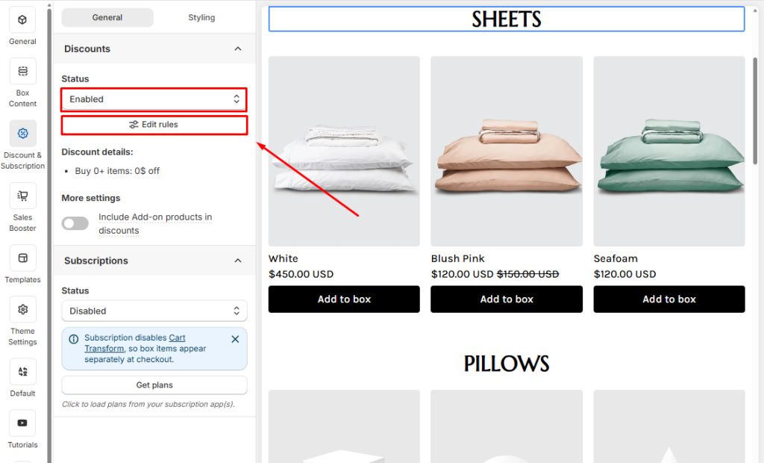Open the Templates sidebar icon
The width and height of the screenshot is (764, 463).
pyautogui.click(x=22, y=258)
